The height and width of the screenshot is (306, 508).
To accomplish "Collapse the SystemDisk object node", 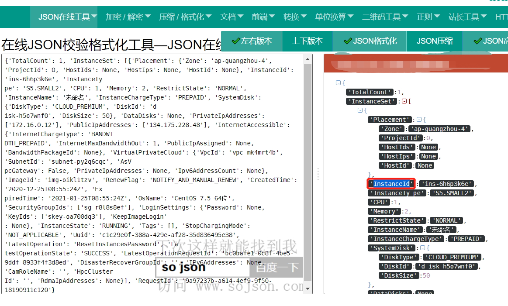I will point(422,248).
